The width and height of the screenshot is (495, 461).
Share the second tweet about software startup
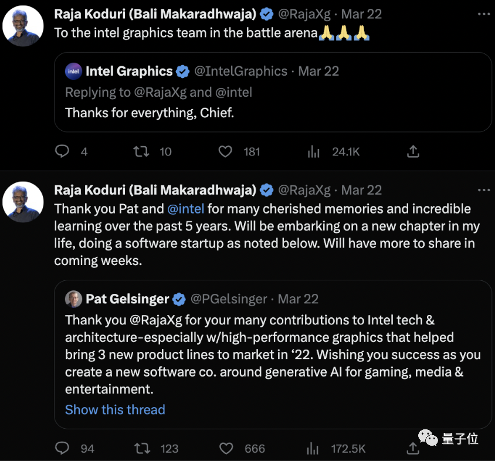413,449
